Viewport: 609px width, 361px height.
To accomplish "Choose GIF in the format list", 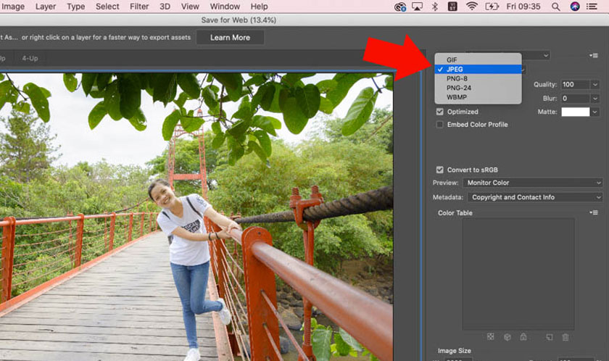I will coord(452,59).
